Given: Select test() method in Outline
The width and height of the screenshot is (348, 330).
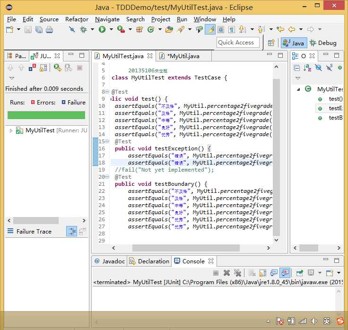Looking at the screenshot, I should point(336,99).
